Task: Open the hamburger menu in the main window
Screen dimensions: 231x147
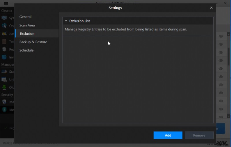Action: (6, 3)
